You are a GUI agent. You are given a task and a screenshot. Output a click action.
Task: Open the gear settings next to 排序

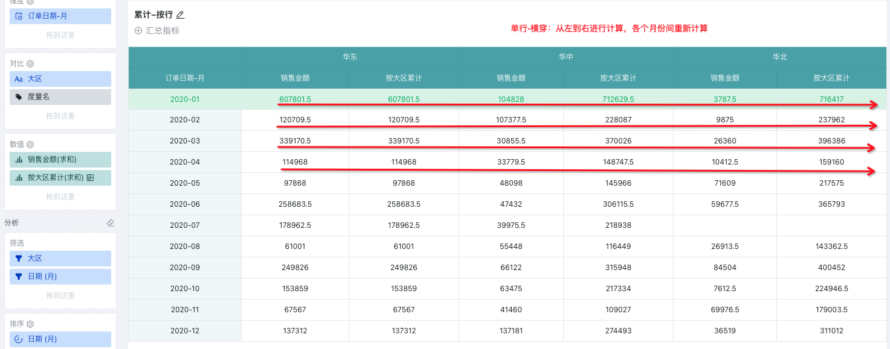coord(30,324)
